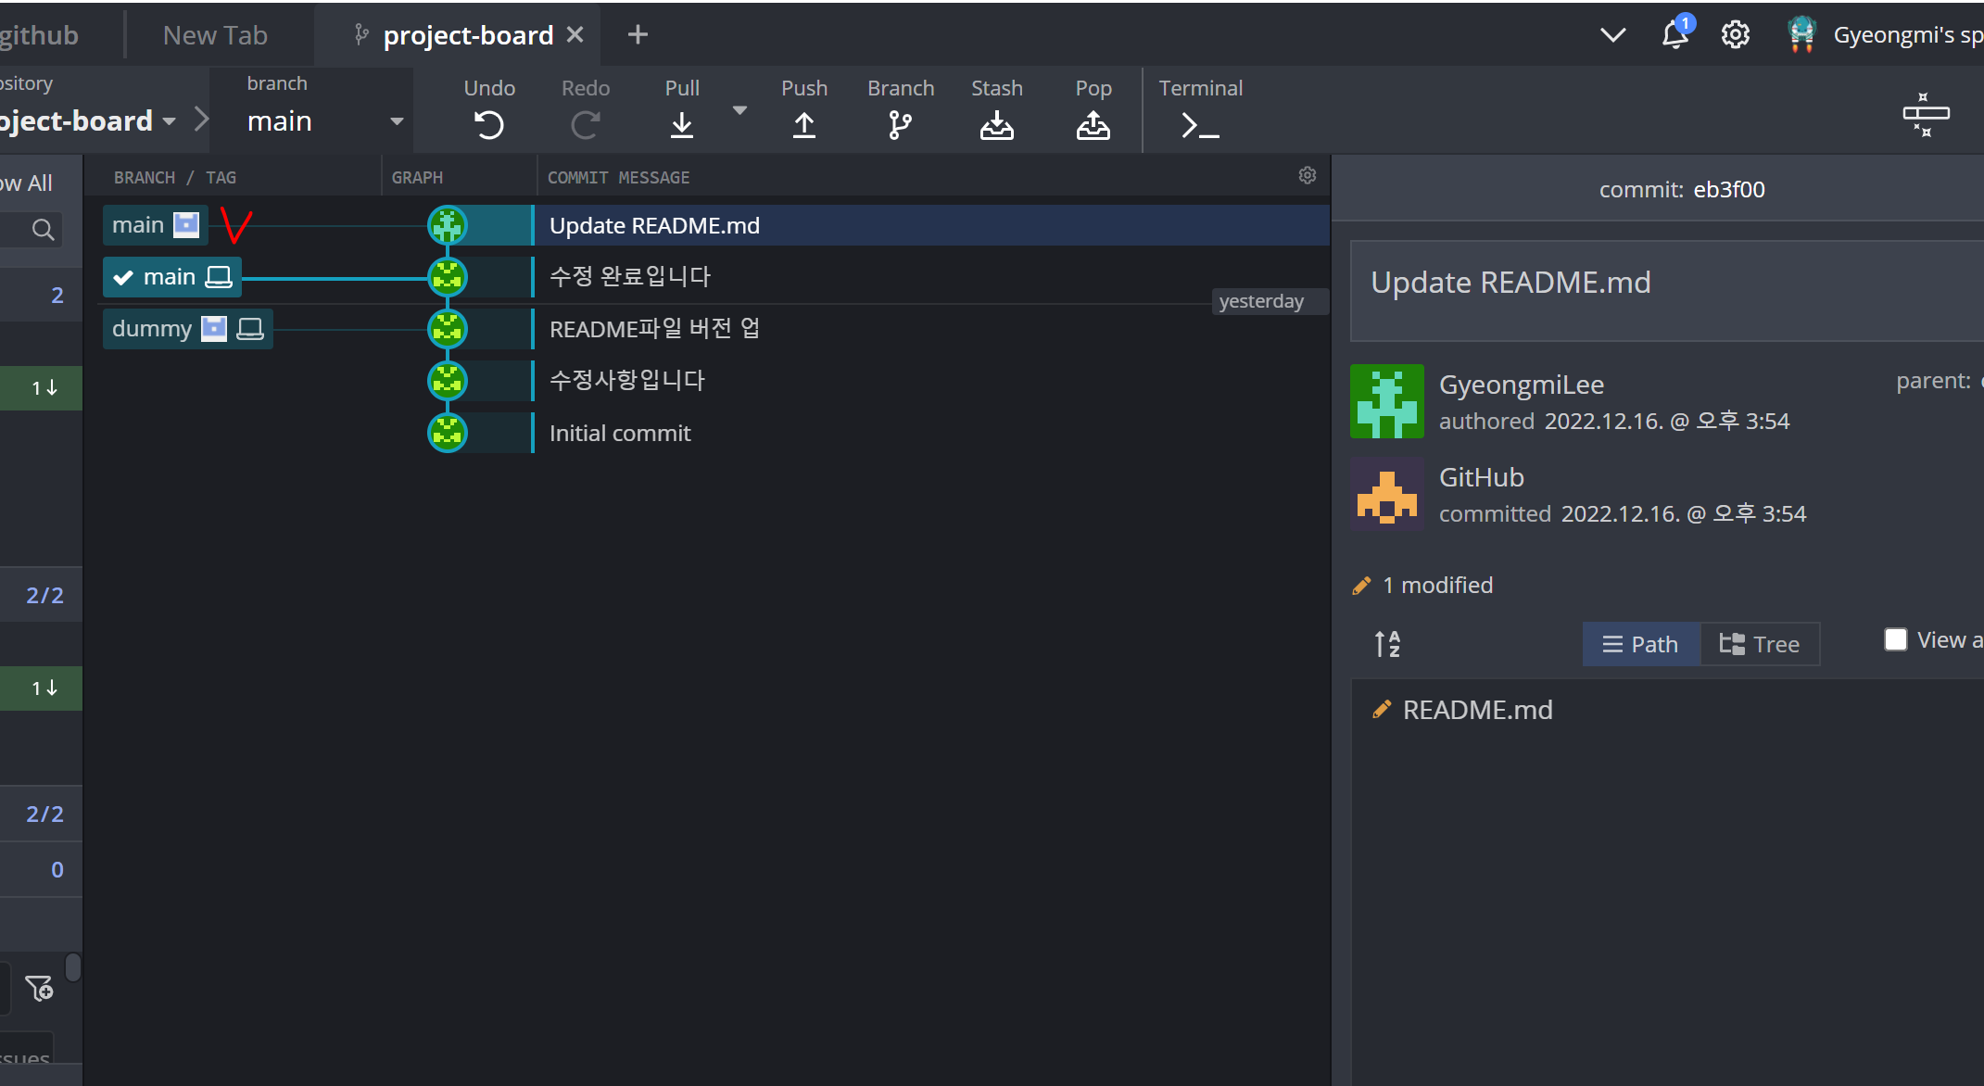Image resolution: width=1984 pixels, height=1086 pixels.
Task: Stash changes using the Stash icon
Action: 996,124
